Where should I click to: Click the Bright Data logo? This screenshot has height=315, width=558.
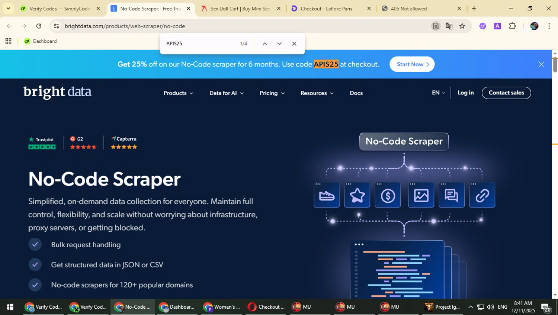[57, 92]
